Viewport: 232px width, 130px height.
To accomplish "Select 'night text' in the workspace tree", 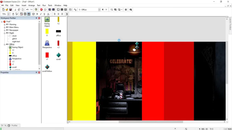I will [16, 42].
